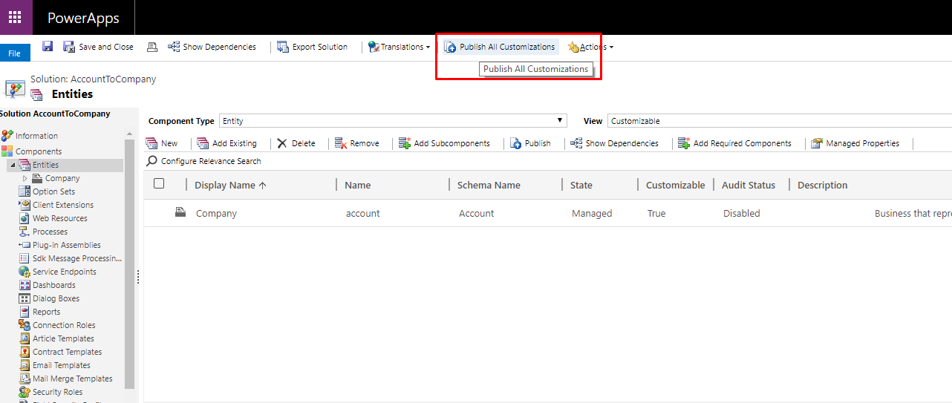Viewport: 952px width, 403px height.
Task: Click Export Solution
Action: (312, 47)
